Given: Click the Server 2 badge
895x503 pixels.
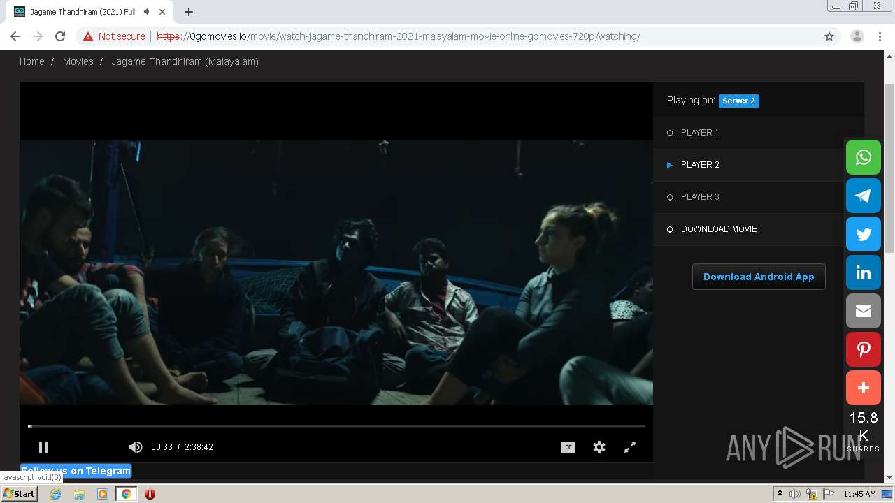Looking at the screenshot, I should (x=738, y=101).
